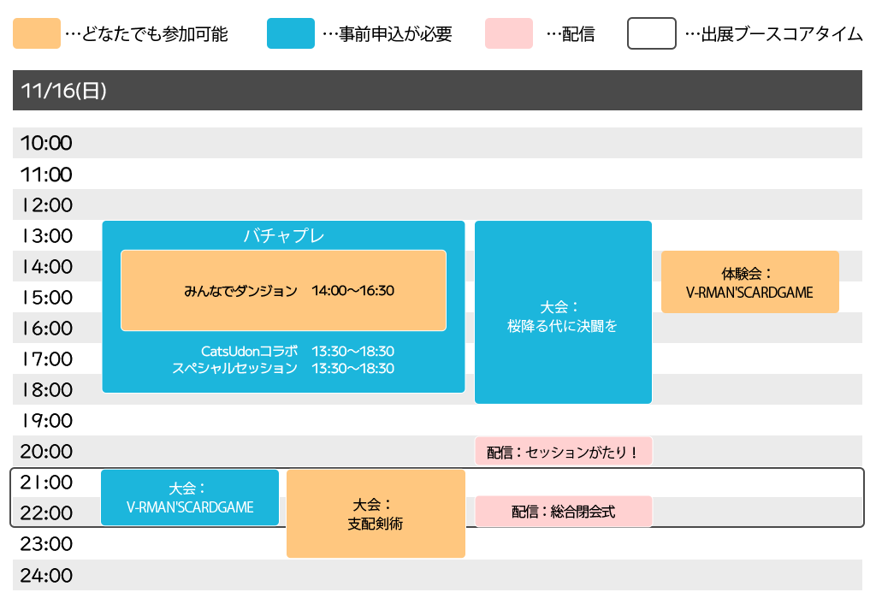Click the 10:00 time row label
Viewport: 876px width, 616px height.
pyautogui.click(x=46, y=143)
